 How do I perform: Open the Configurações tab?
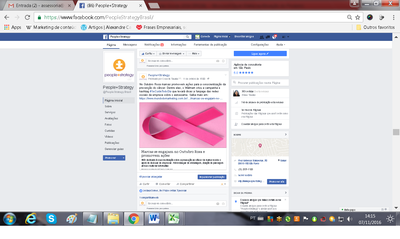(260, 45)
